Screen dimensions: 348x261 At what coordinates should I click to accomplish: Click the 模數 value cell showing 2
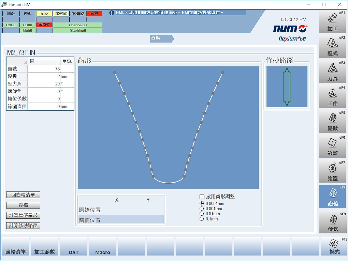(x=44, y=76)
